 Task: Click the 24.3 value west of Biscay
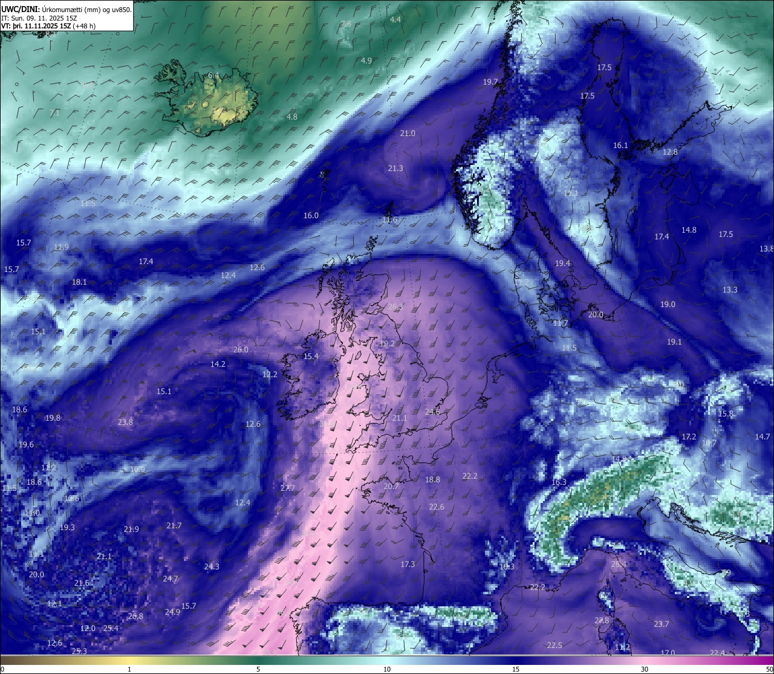tap(212, 567)
